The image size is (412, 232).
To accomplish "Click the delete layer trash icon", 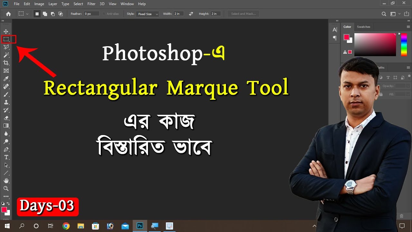I will [401, 216].
